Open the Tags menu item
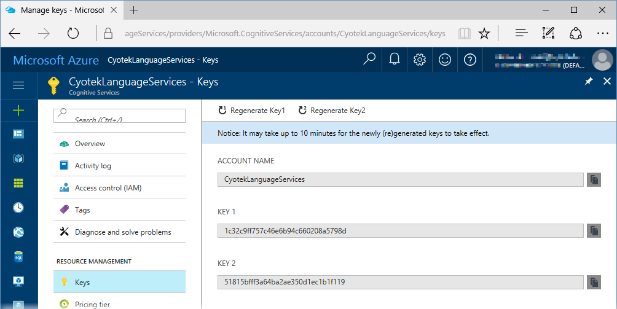Image resolution: width=617 pixels, height=309 pixels. [119, 209]
